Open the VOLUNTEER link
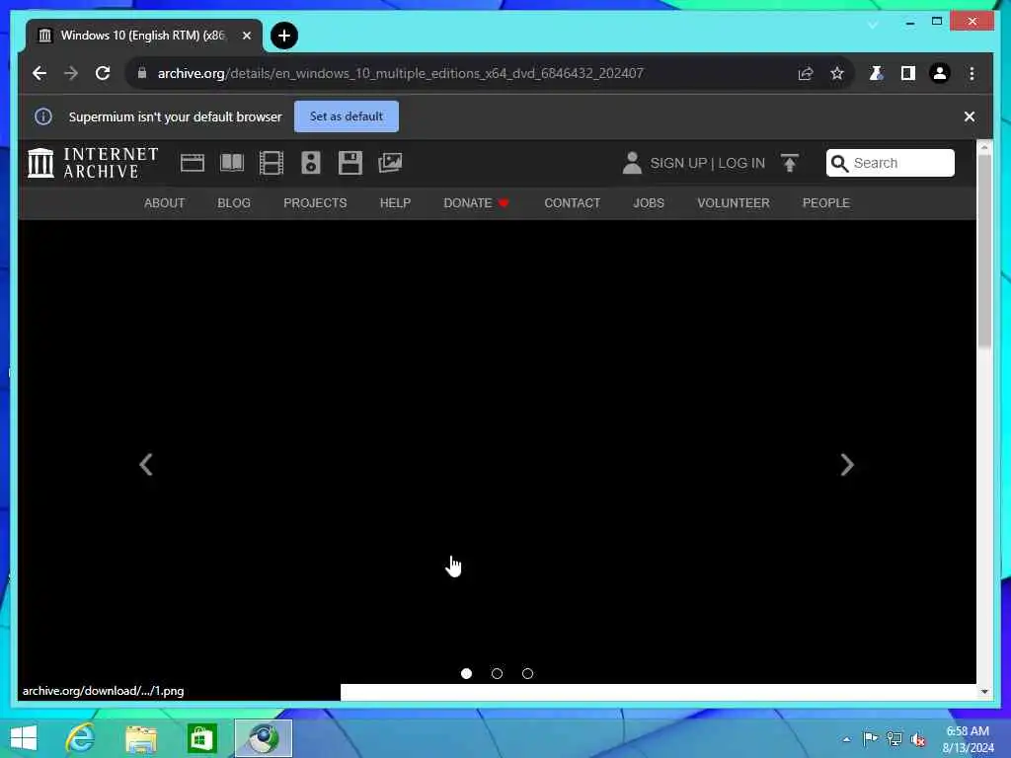Screen dimensions: 1011x758 tap(734, 203)
